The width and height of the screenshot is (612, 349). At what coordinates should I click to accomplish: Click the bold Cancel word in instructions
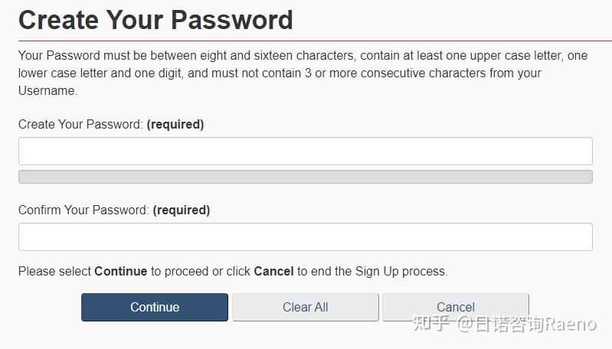[273, 271]
